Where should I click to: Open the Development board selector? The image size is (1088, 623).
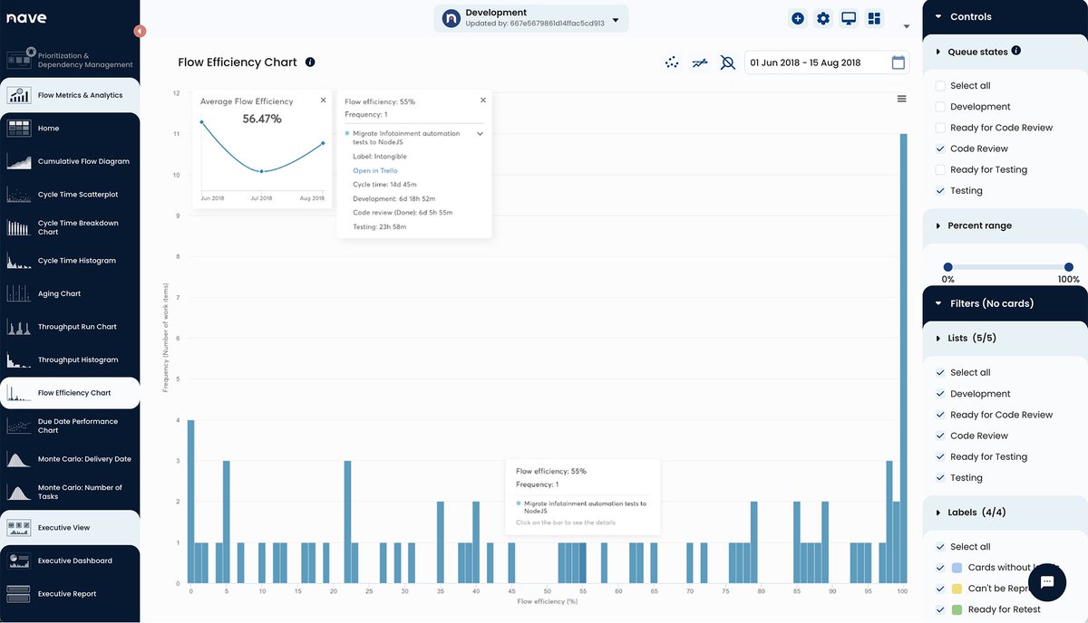614,18
